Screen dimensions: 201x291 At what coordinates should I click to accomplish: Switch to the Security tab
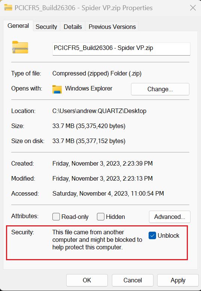point(46,27)
